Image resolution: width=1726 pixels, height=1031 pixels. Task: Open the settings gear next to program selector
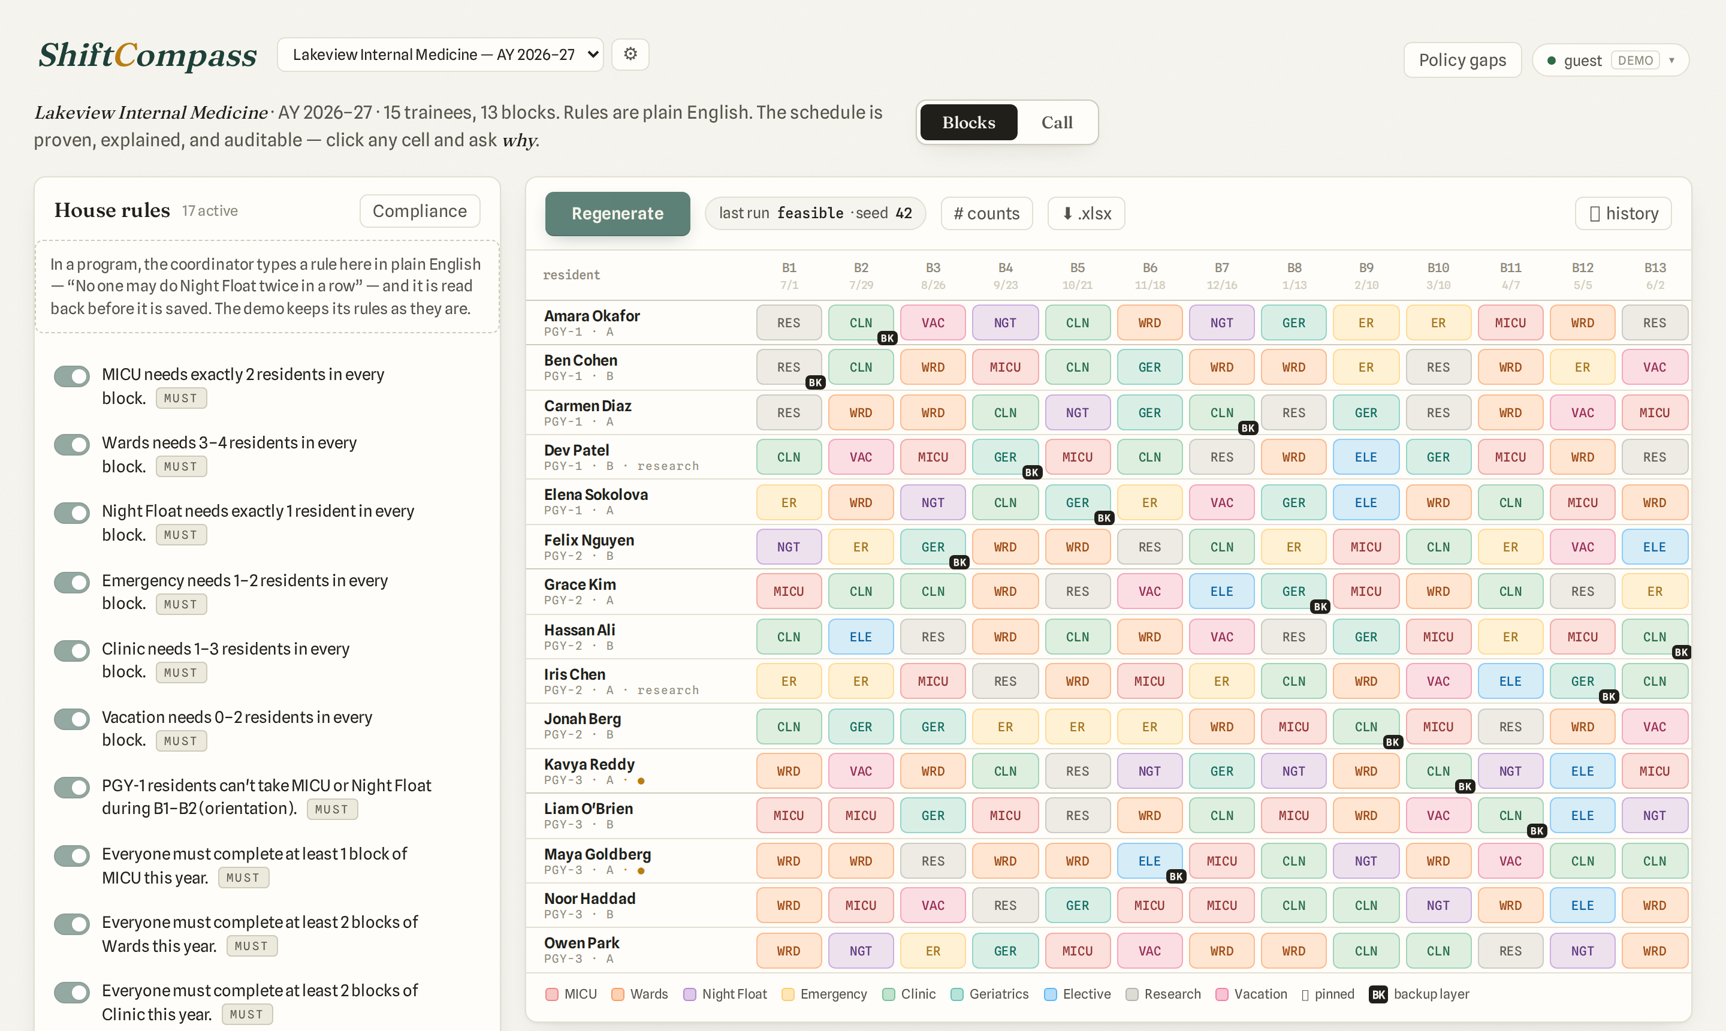(630, 54)
